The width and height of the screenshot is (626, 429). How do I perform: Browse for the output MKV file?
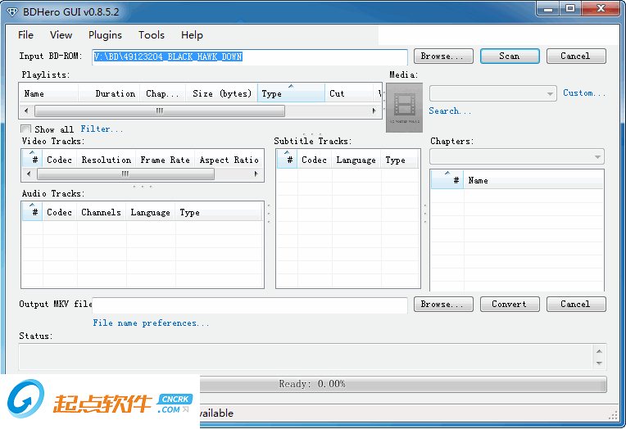[x=442, y=304]
